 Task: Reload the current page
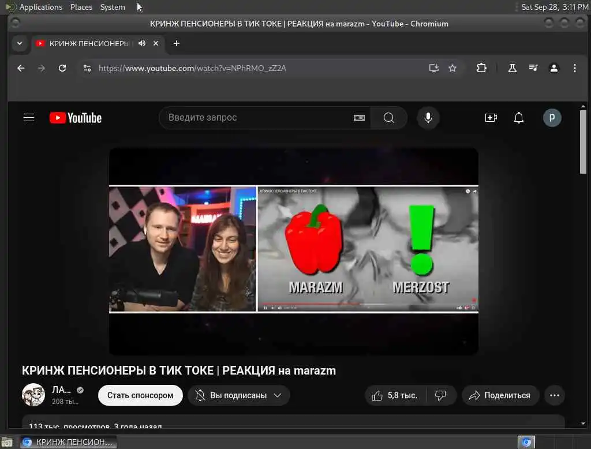point(62,68)
